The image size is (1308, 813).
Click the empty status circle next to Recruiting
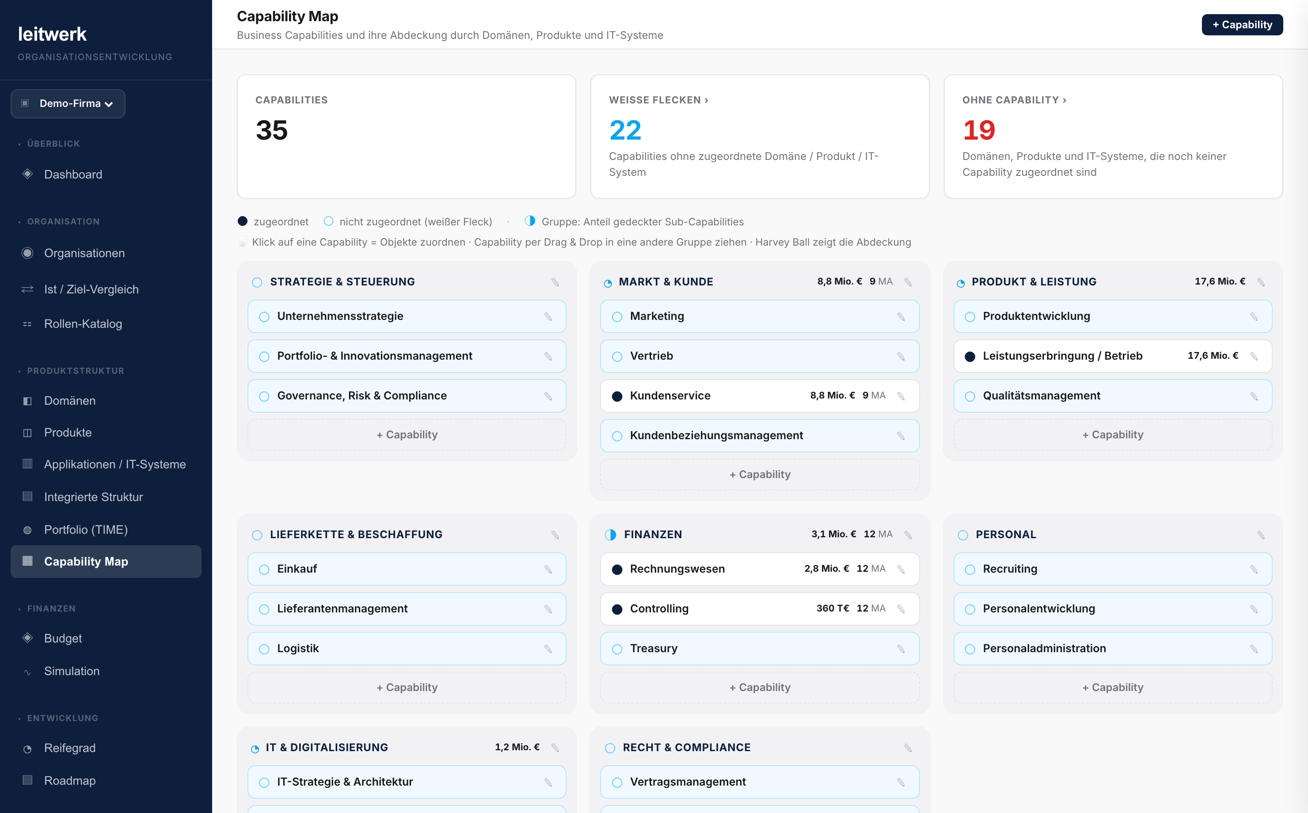pyautogui.click(x=970, y=570)
